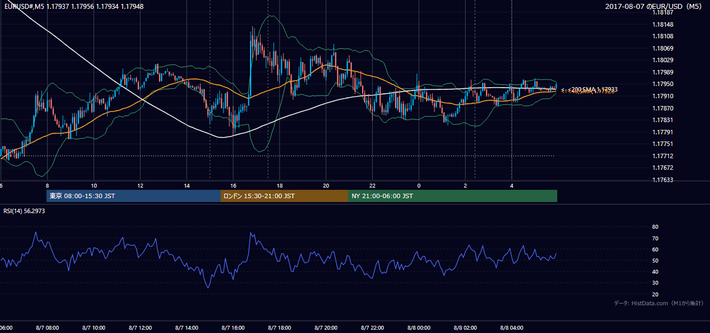The image size is (710, 333).
Task: Click the 8/8 00:00 time label
Action: tap(419, 327)
